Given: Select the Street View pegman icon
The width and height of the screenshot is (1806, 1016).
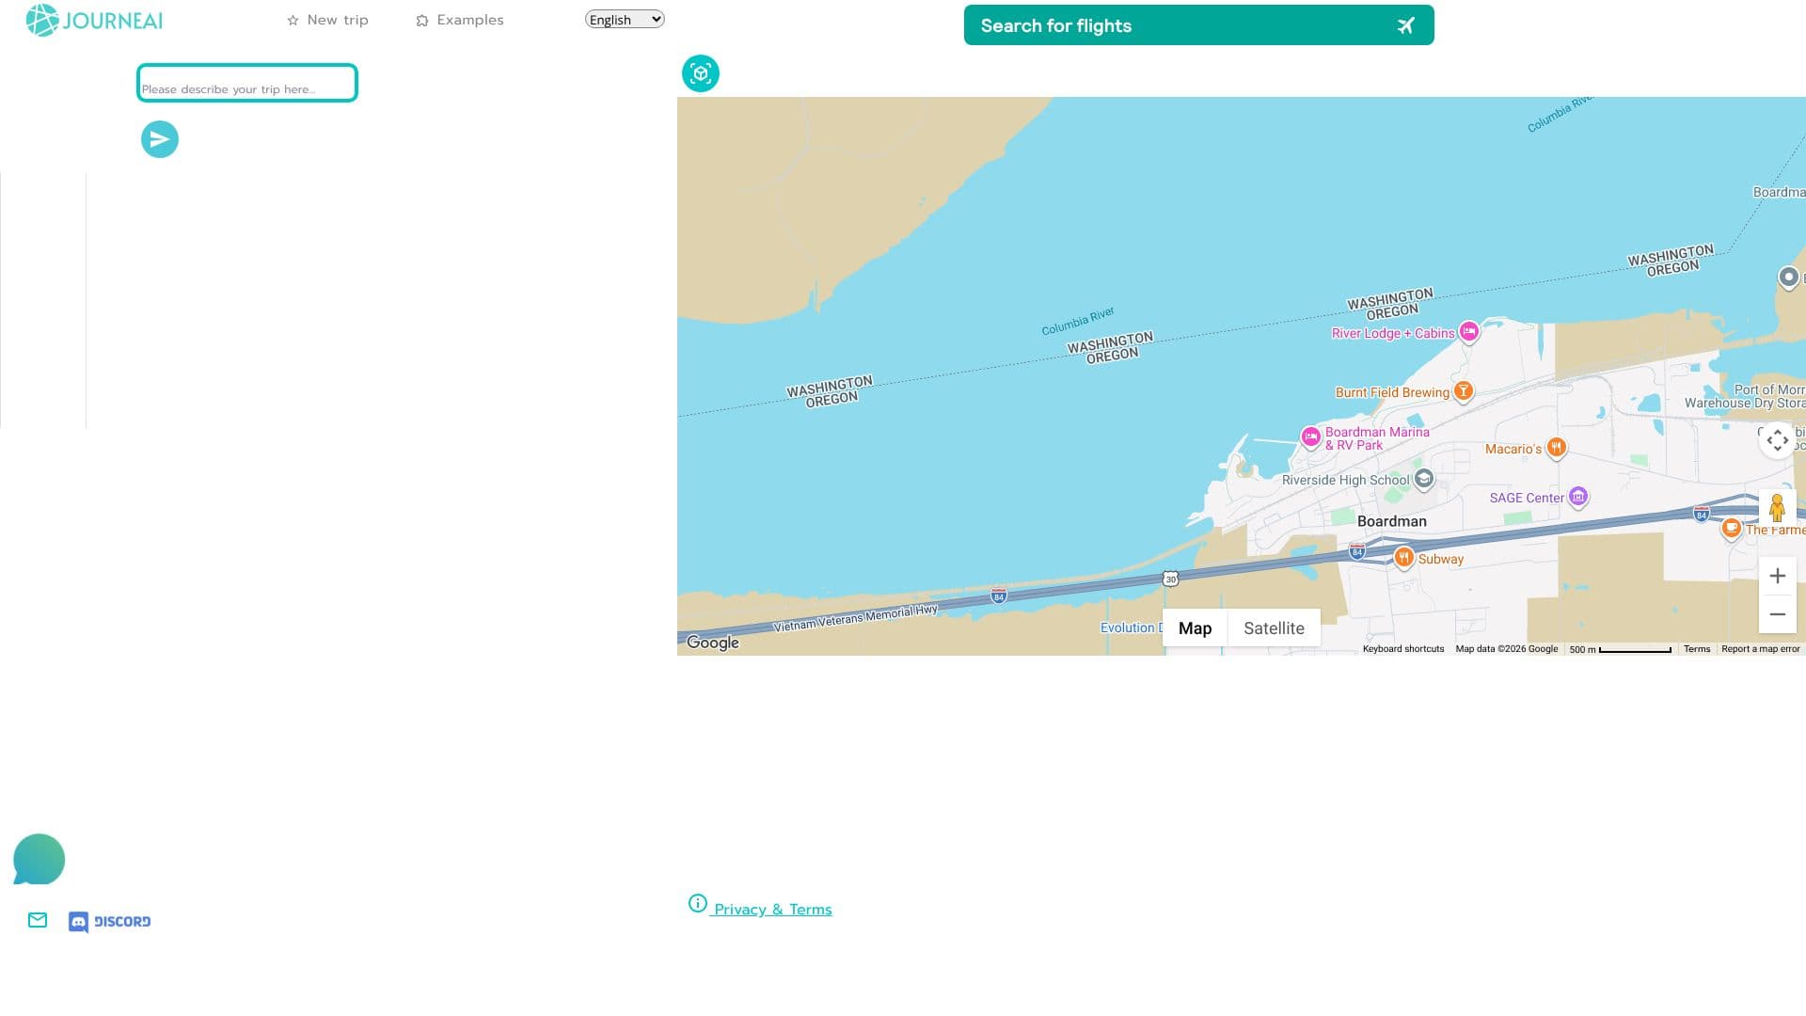Looking at the screenshot, I should point(1777,508).
